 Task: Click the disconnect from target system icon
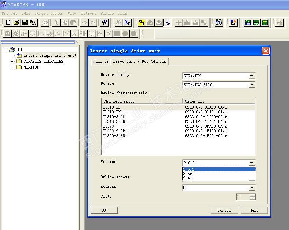167,22
